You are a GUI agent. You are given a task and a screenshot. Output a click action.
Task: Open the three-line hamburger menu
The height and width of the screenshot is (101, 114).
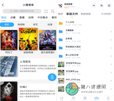tap(109, 6)
